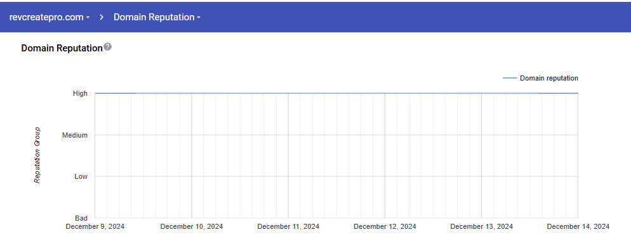The image size is (631, 246).
Task: Click the December 11, 2024 axis label
Action: pyautogui.click(x=288, y=227)
